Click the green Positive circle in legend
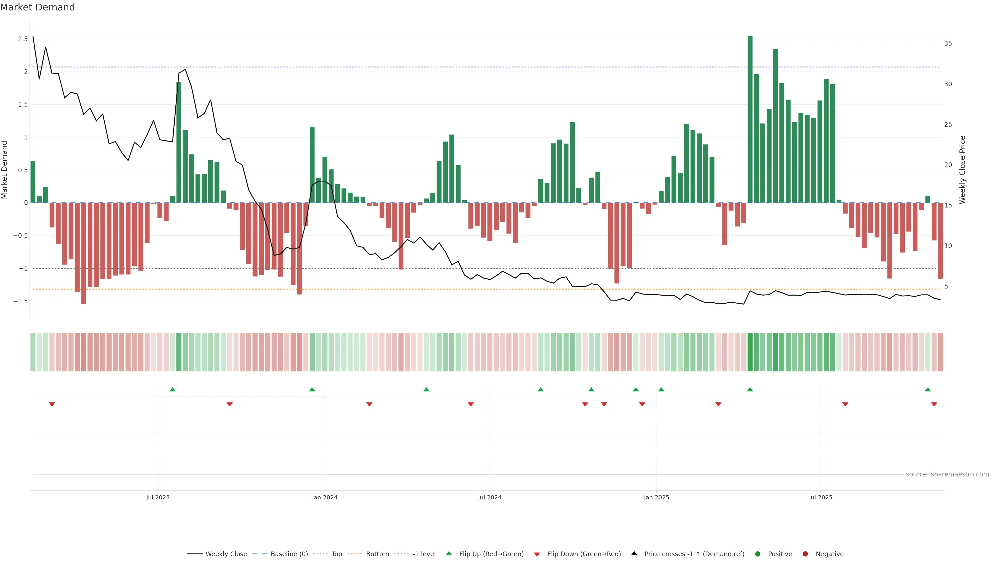 pos(757,554)
